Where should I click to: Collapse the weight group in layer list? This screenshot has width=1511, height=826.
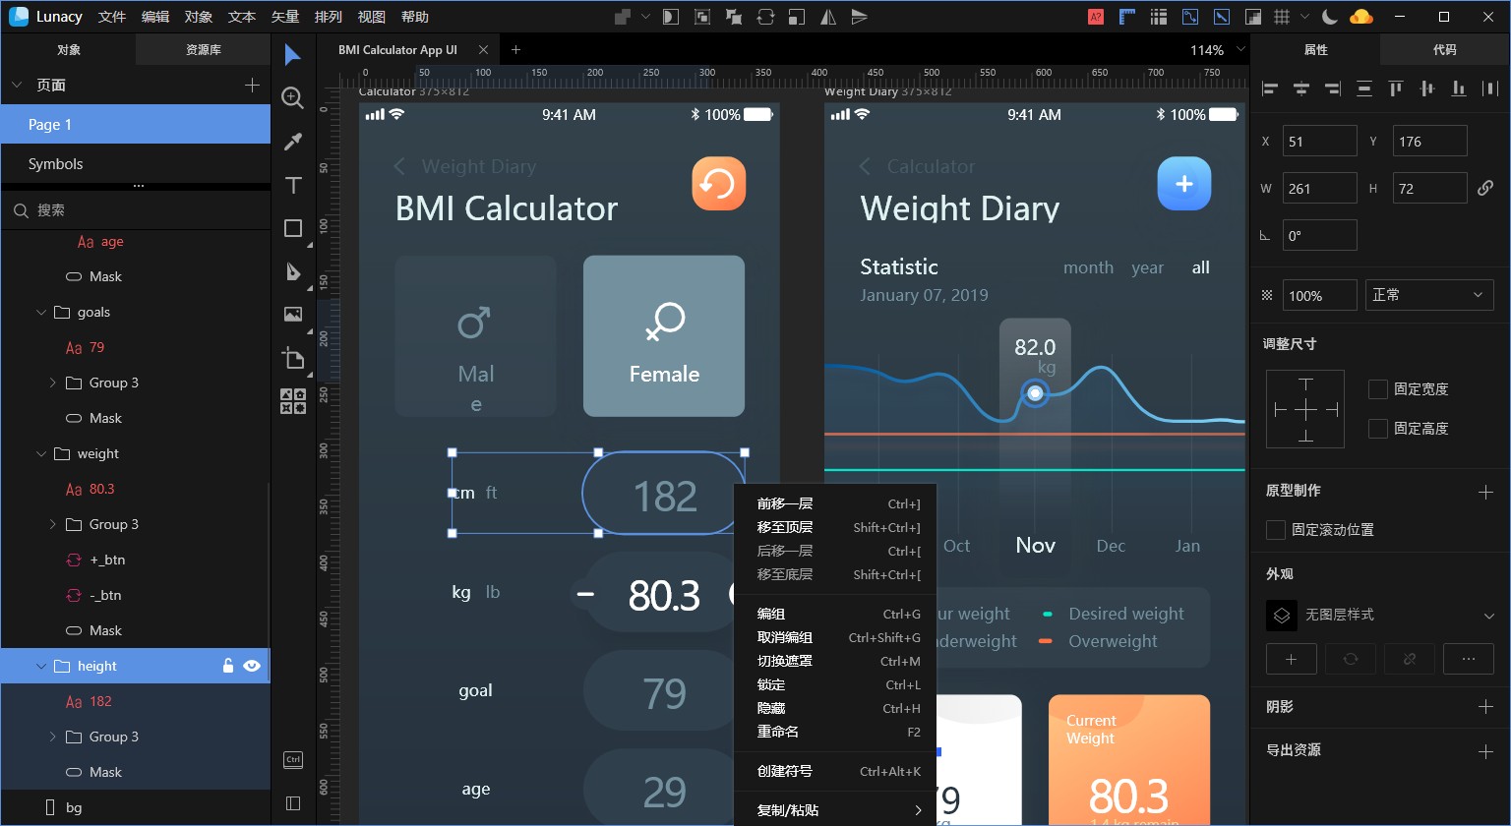(x=41, y=453)
